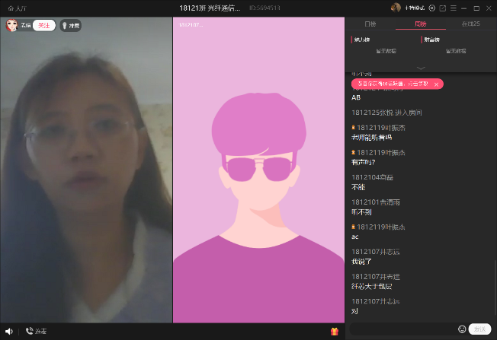
Task: Open the gift box icon
Action: click(334, 331)
